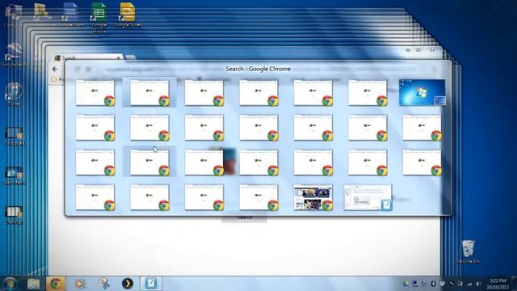Select the Search tab in Chrome
This screenshot has width=517, height=291.
coord(87,57)
